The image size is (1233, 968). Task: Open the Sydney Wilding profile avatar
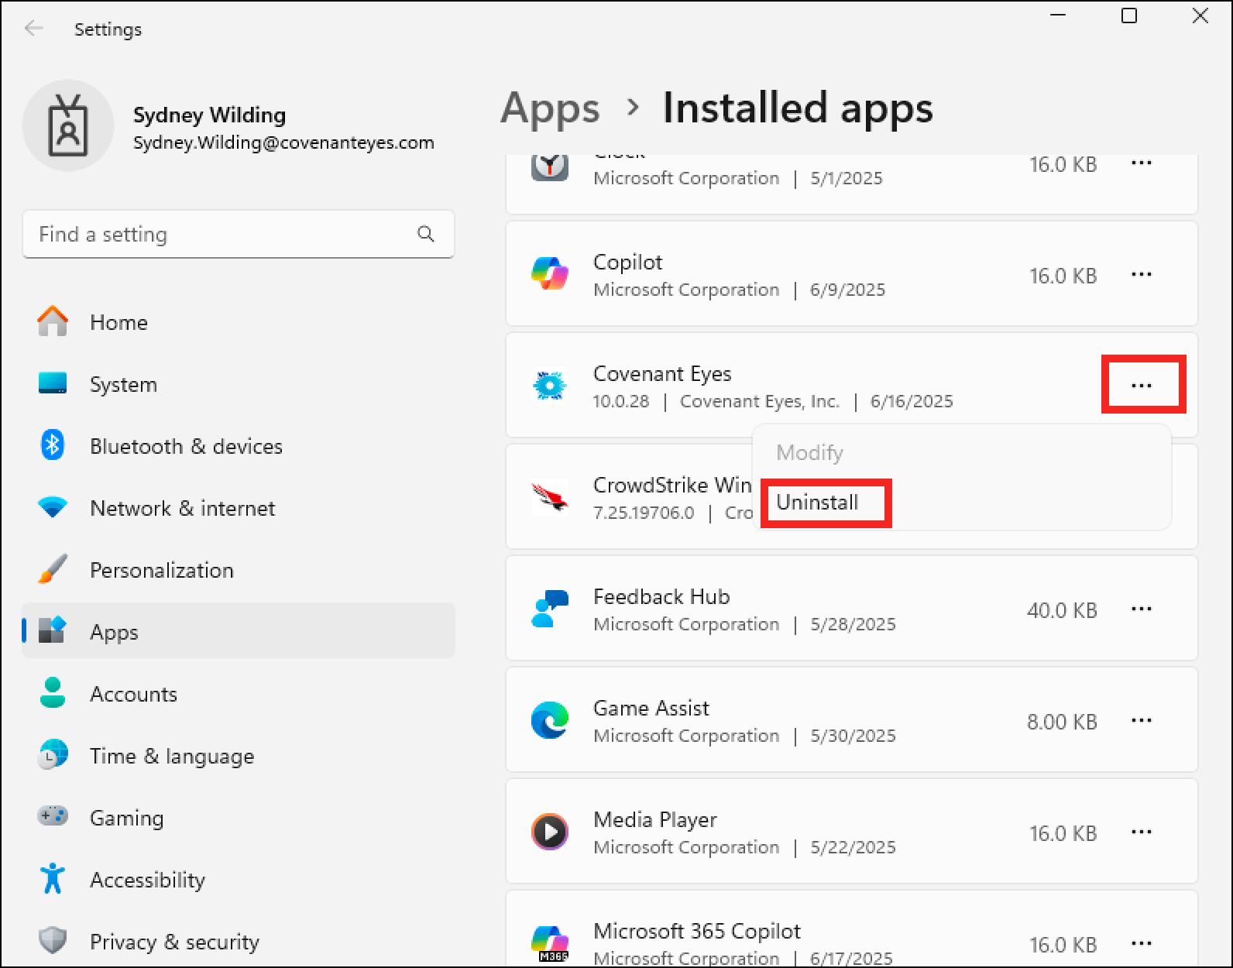coord(68,125)
